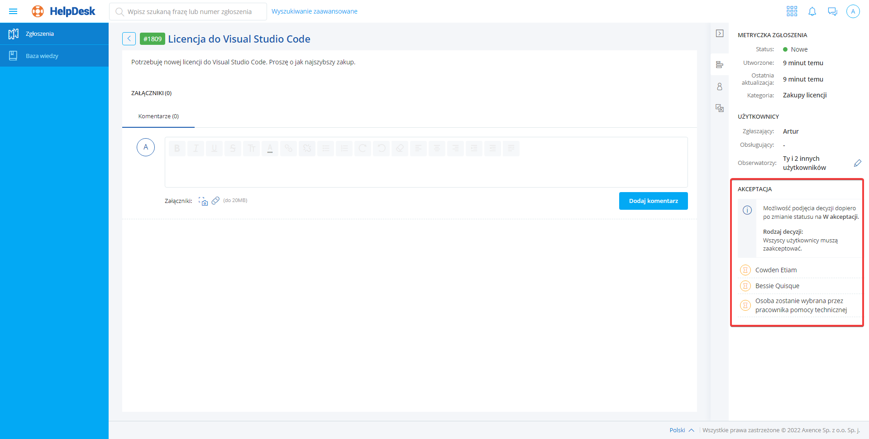Open the acceptance side panel icon
Image resolution: width=869 pixels, height=439 pixels.
pyautogui.click(x=720, y=108)
